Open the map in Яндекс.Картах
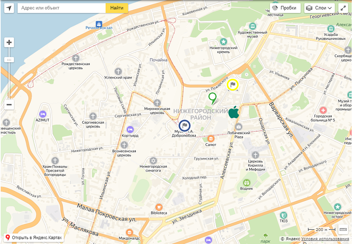The height and width of the screenshot is (244, 352). pyautogui.click(x=34, y=237)
